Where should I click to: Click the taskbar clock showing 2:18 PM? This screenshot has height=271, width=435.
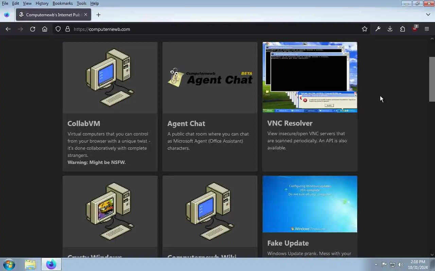click(418, 262)
